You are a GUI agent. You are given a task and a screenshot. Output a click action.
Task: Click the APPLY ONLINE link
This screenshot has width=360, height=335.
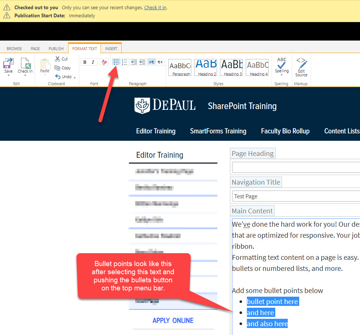click(173, 320)
